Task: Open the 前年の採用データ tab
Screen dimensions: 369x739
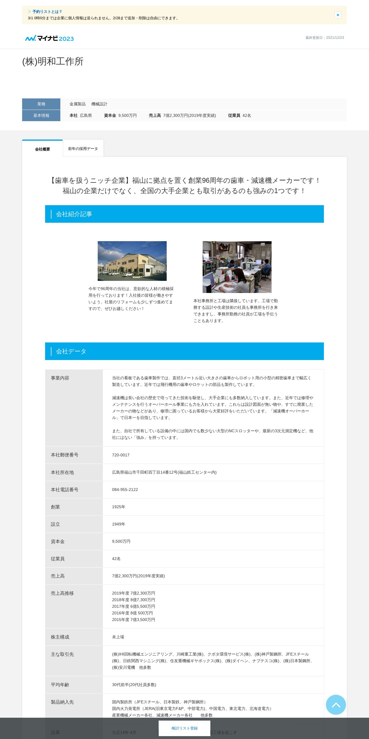Action: (x=83, y=149)
